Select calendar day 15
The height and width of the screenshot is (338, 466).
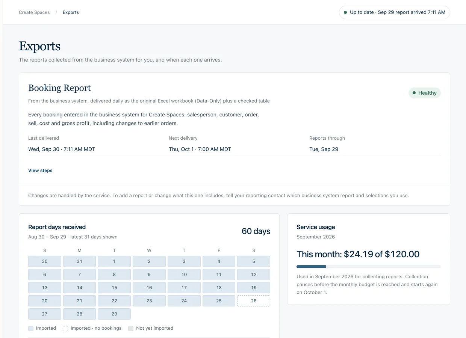pyautogui.click(x=114, y=288)
